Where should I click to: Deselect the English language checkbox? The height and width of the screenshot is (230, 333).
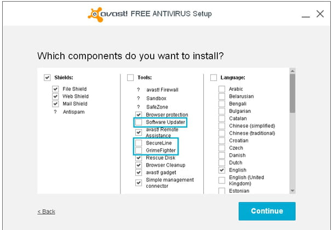[222, 170]
